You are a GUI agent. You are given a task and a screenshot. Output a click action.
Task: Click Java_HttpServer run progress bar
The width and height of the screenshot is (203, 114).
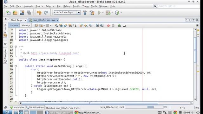coord(144,107)
